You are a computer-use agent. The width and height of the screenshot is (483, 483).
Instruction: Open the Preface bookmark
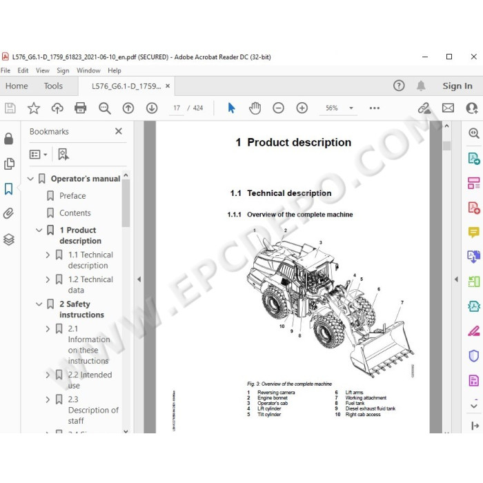point(72,196)
